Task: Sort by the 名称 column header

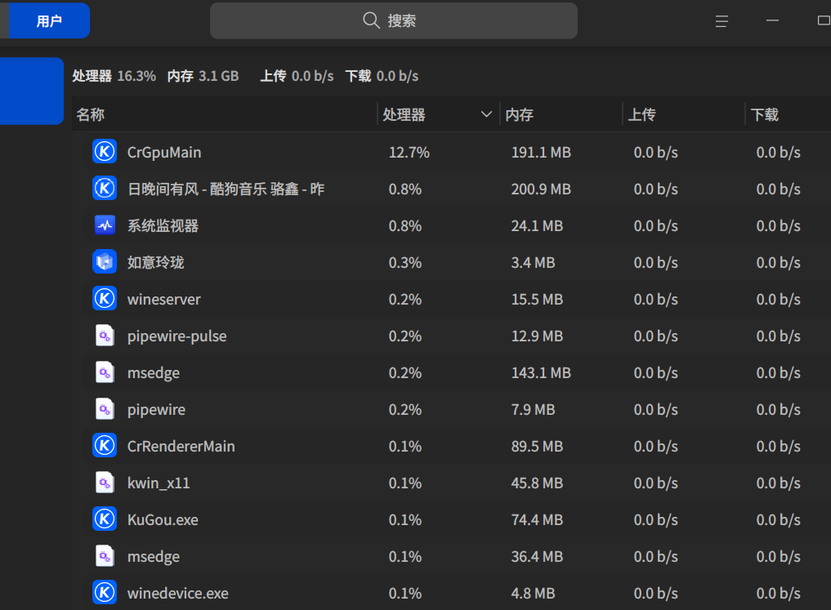Action: click(x=91, y=114)
